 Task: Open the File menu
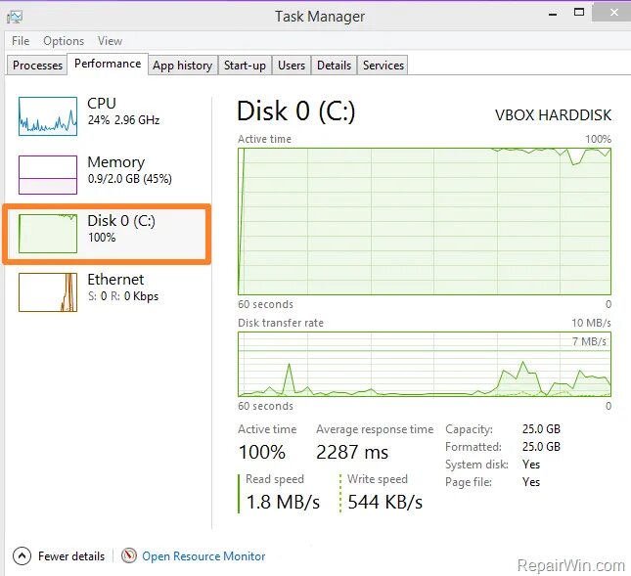22,41
